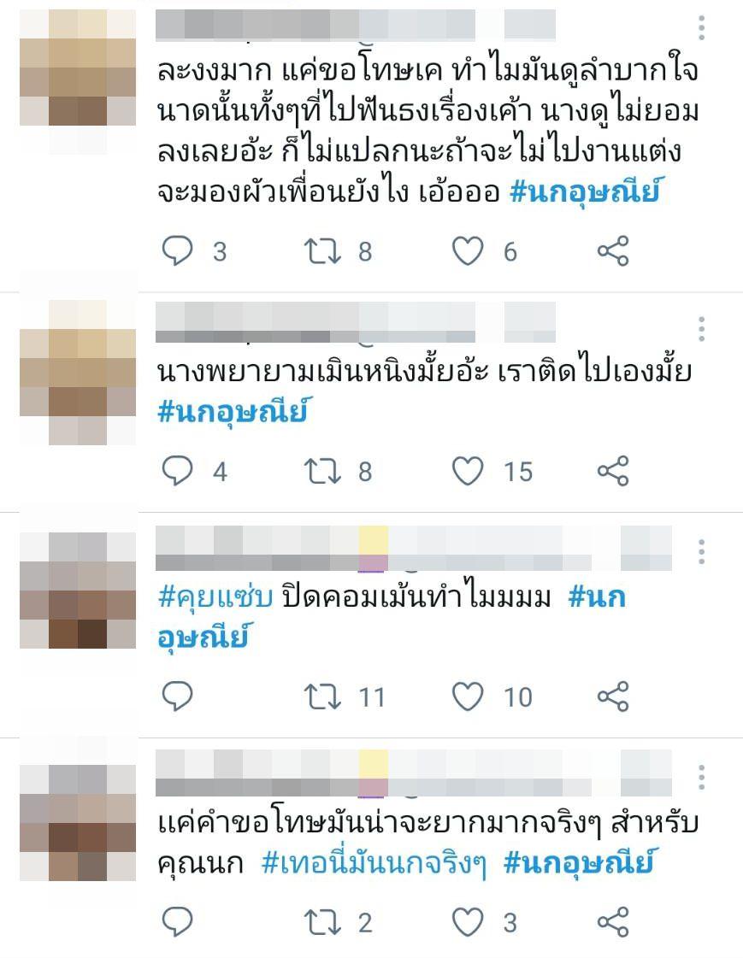Open reply on the tweet with 4 replies
The image size is (743, 958).
177,471
